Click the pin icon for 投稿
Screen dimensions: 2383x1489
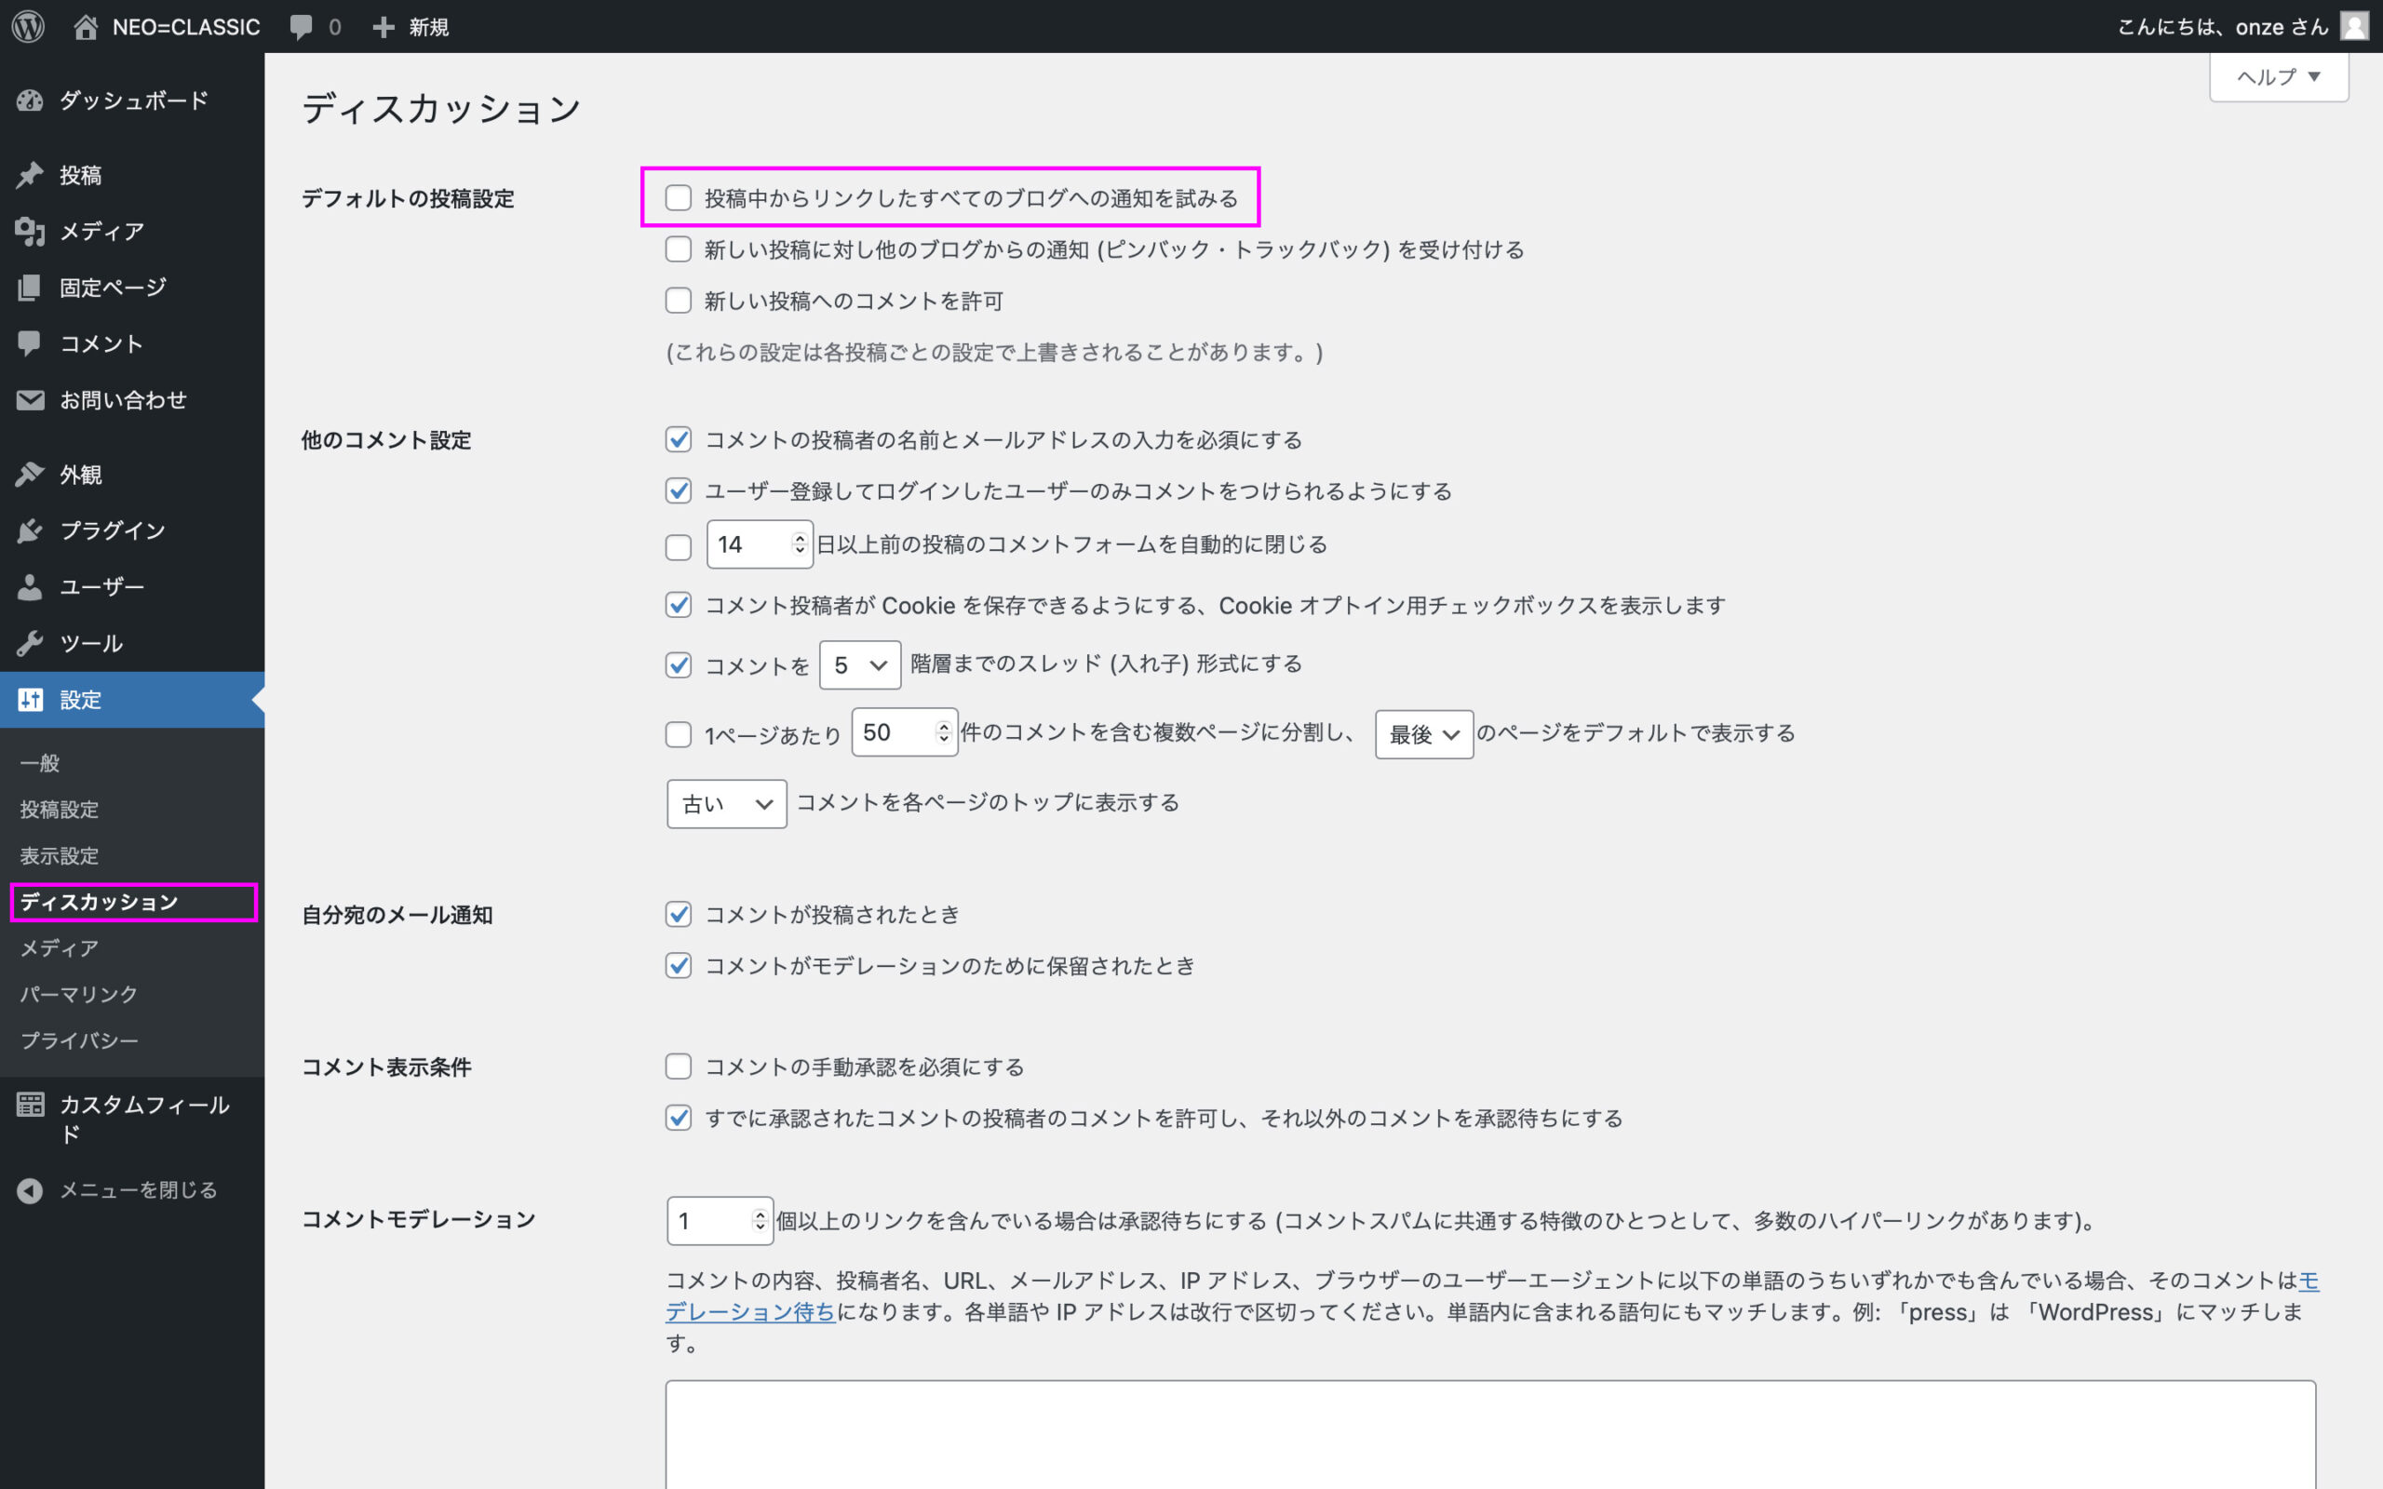tap(30, 175)
